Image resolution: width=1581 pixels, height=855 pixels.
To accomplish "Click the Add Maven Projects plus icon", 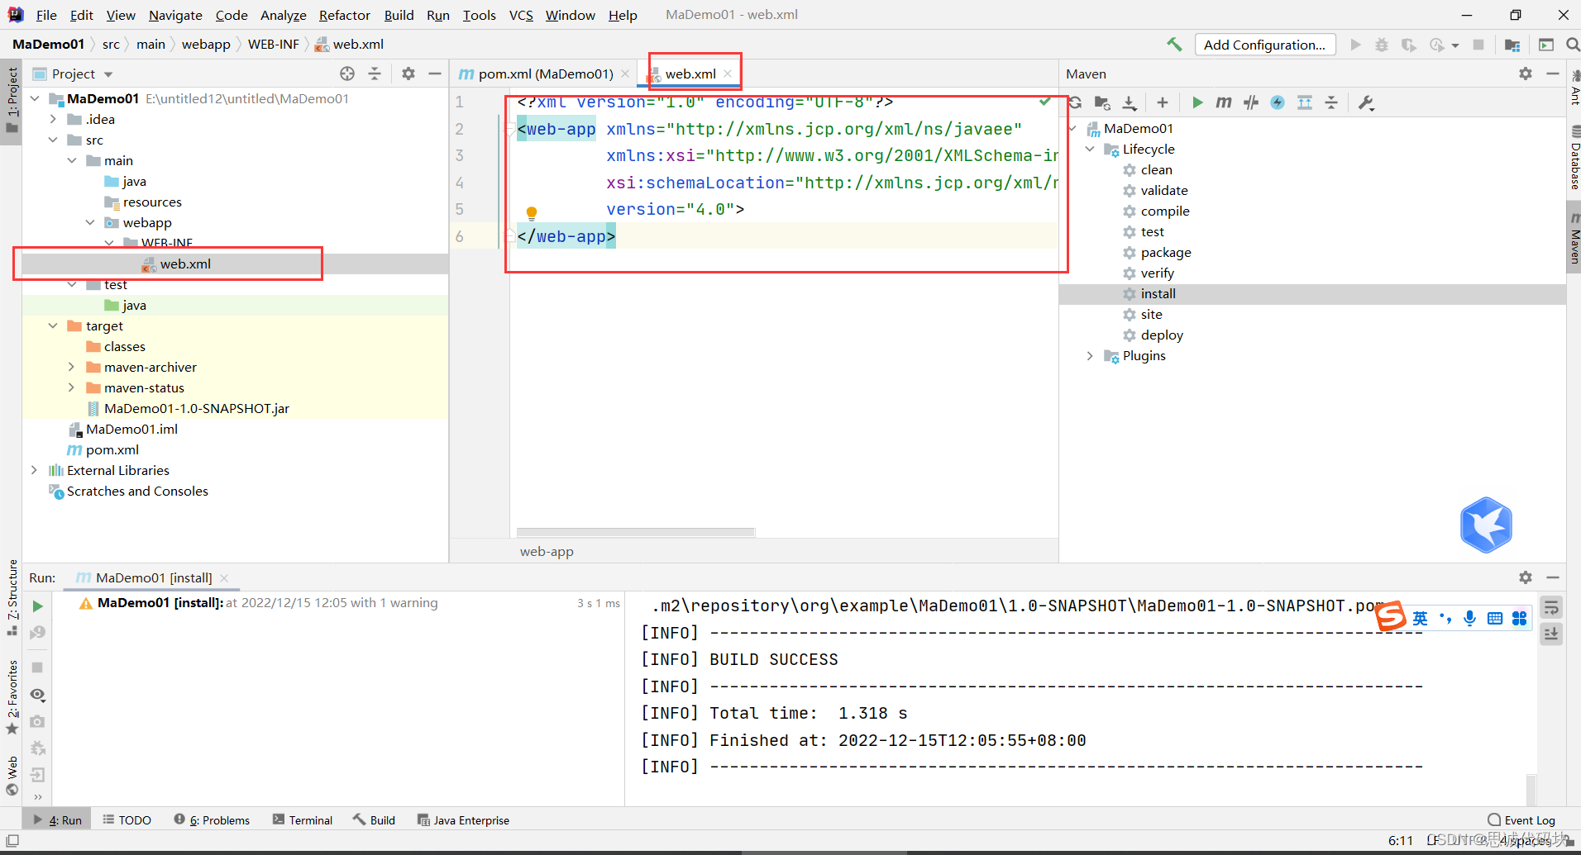I will click(1163, 102).
